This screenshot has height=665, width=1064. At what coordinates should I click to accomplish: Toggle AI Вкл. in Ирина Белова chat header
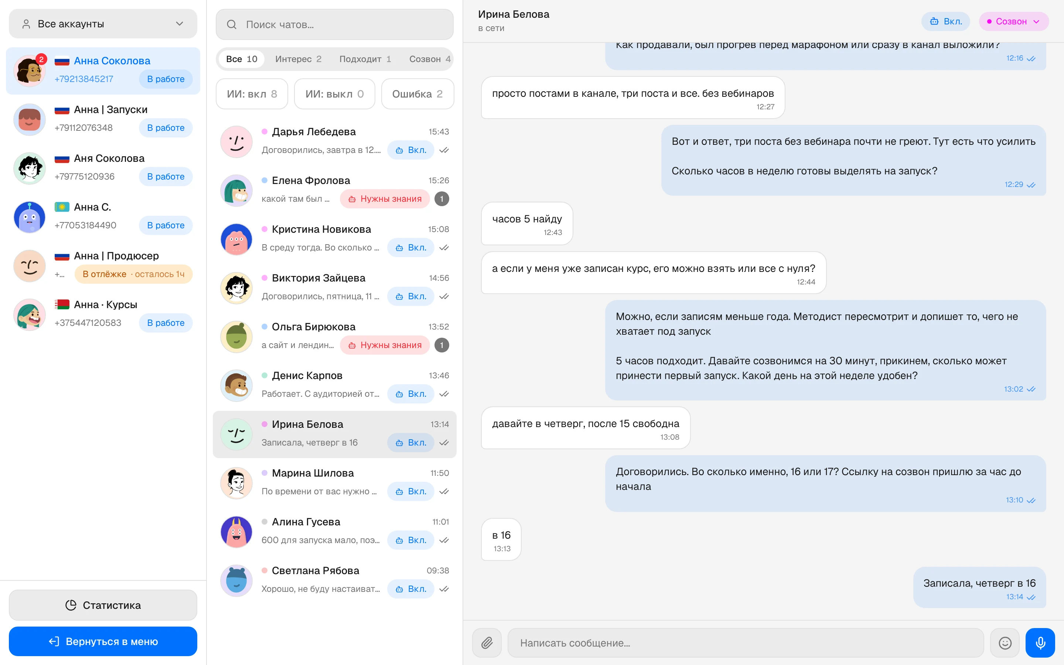946,21
